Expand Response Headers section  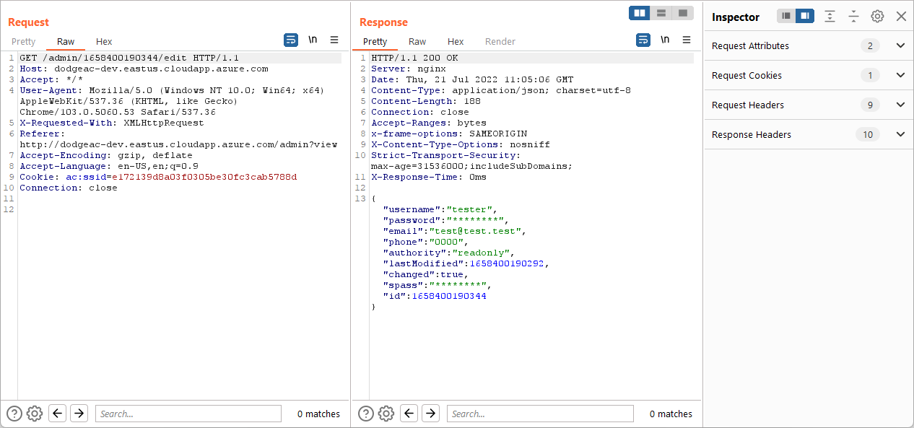pos(900,134)
